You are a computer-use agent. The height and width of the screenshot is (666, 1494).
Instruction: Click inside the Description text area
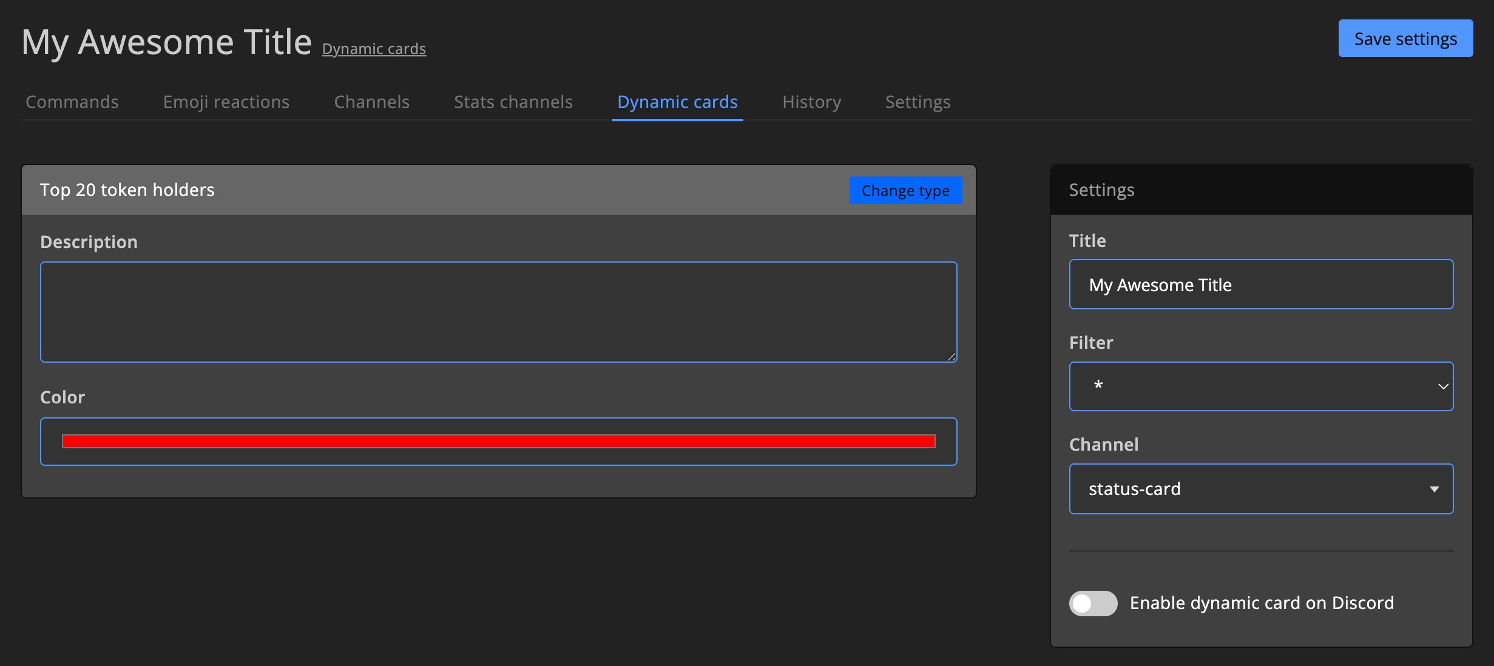pyautogui.click(x=498, y=312)
